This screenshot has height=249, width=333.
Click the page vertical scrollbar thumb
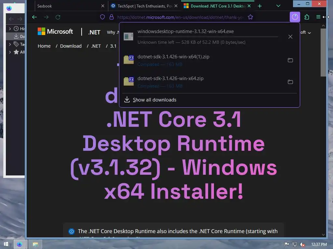point(323,52)
